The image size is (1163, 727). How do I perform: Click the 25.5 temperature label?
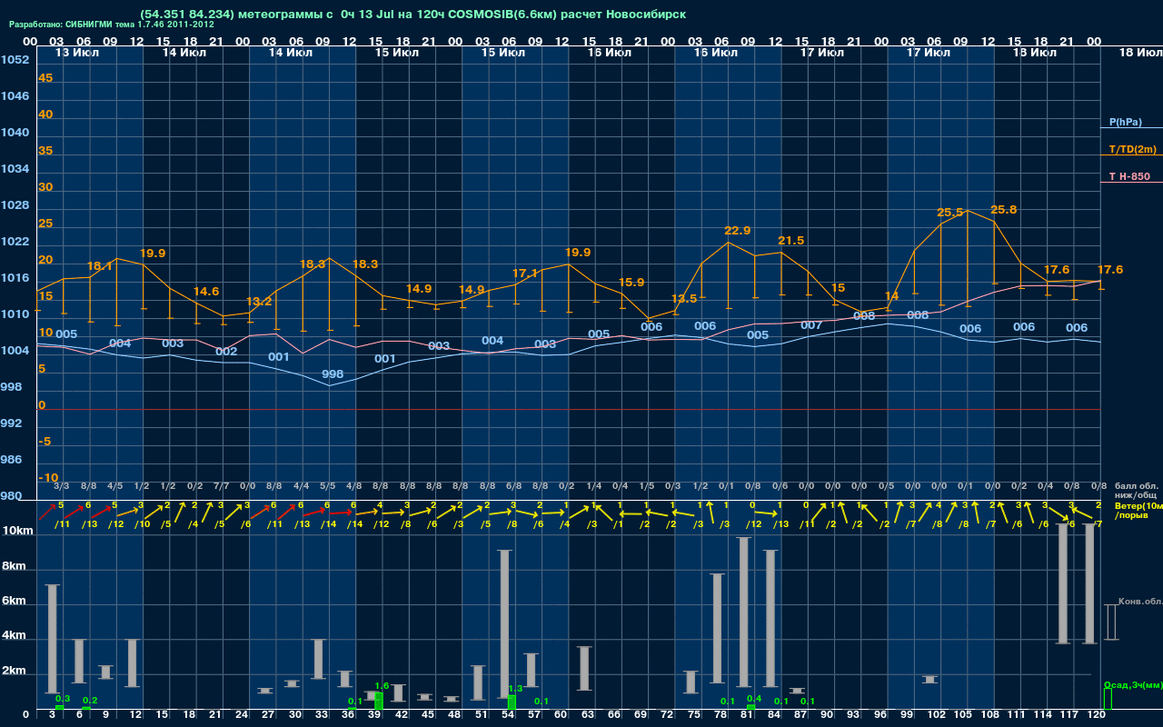point(950,213)
